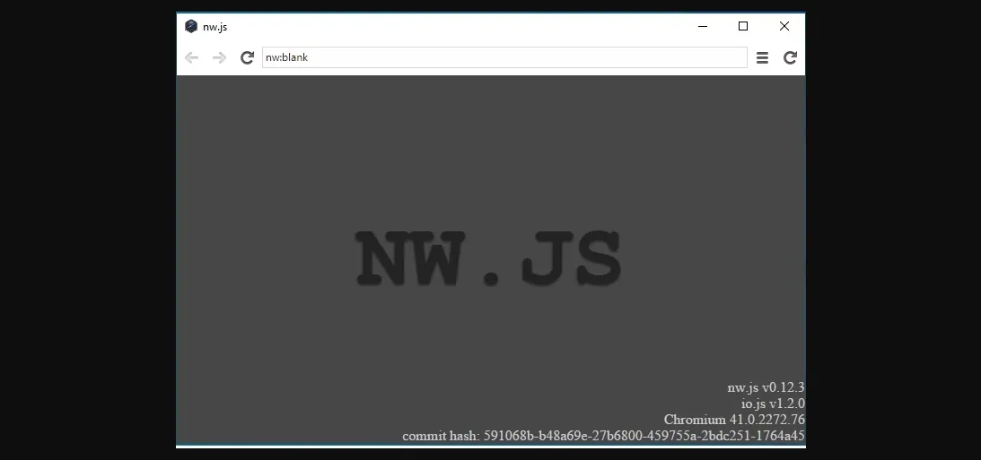This screenshot has height=460, width=981.
Task: Click refresh icon at far right of toolbar
Action: pyautogui.click(x=790, y=58)
